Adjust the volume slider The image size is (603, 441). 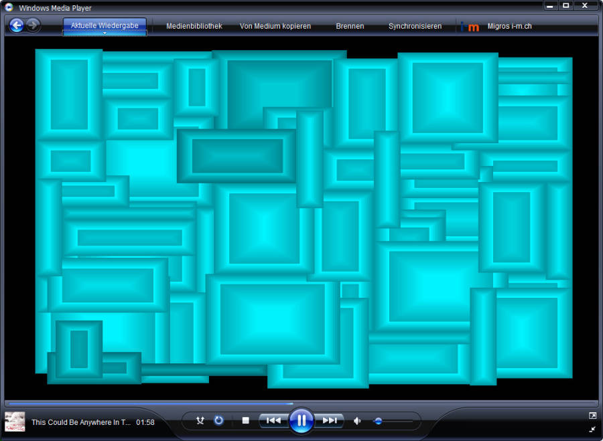coord(379,421)
